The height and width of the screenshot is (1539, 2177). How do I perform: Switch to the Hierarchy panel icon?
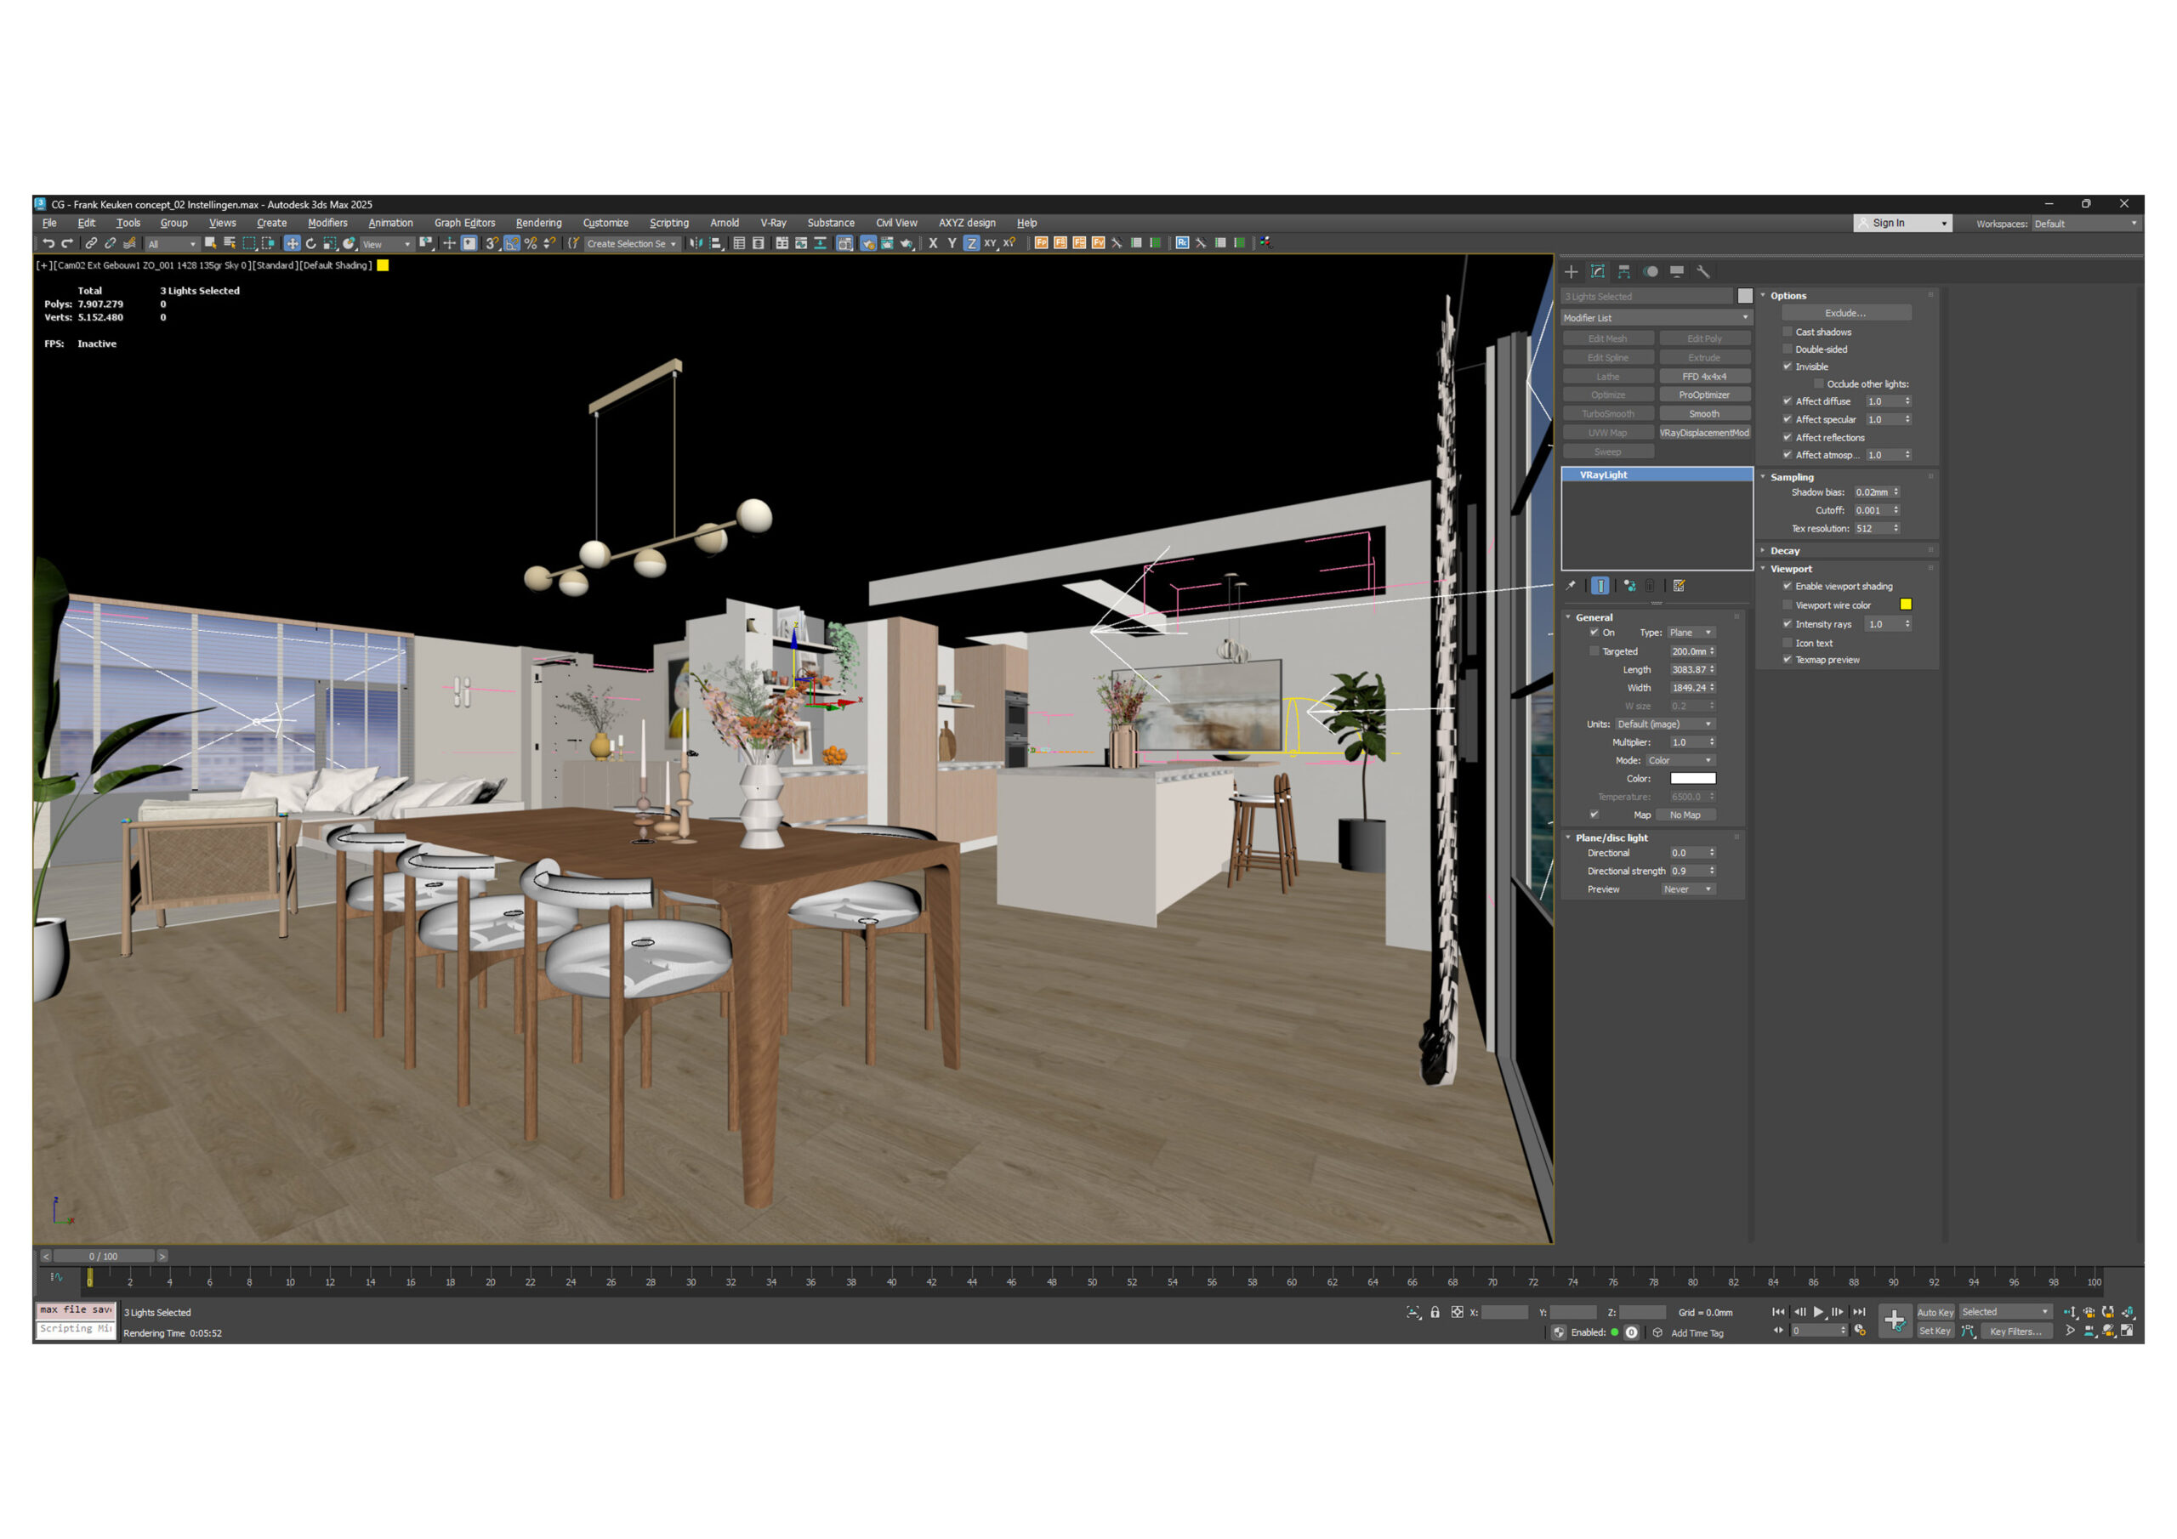[x=1623, y=272]
